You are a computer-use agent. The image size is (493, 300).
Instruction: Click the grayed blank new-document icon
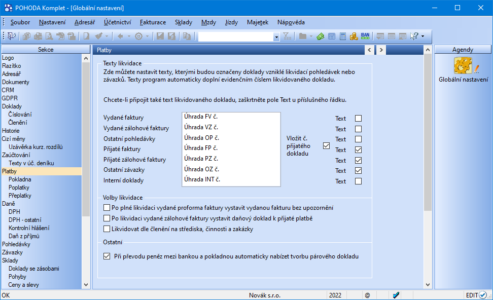(x=86, y=36)
